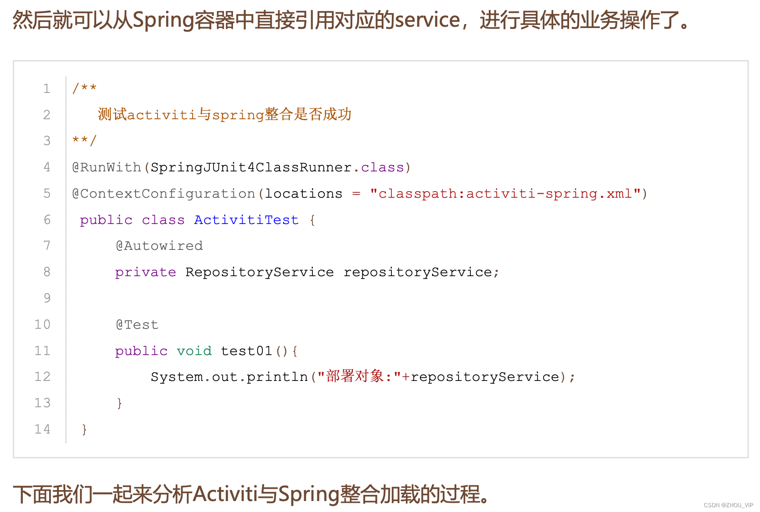760x512 pixels.
Task: Click the SpringJUnit4ClassRunner.class reference
Action: tap(276, 167)
